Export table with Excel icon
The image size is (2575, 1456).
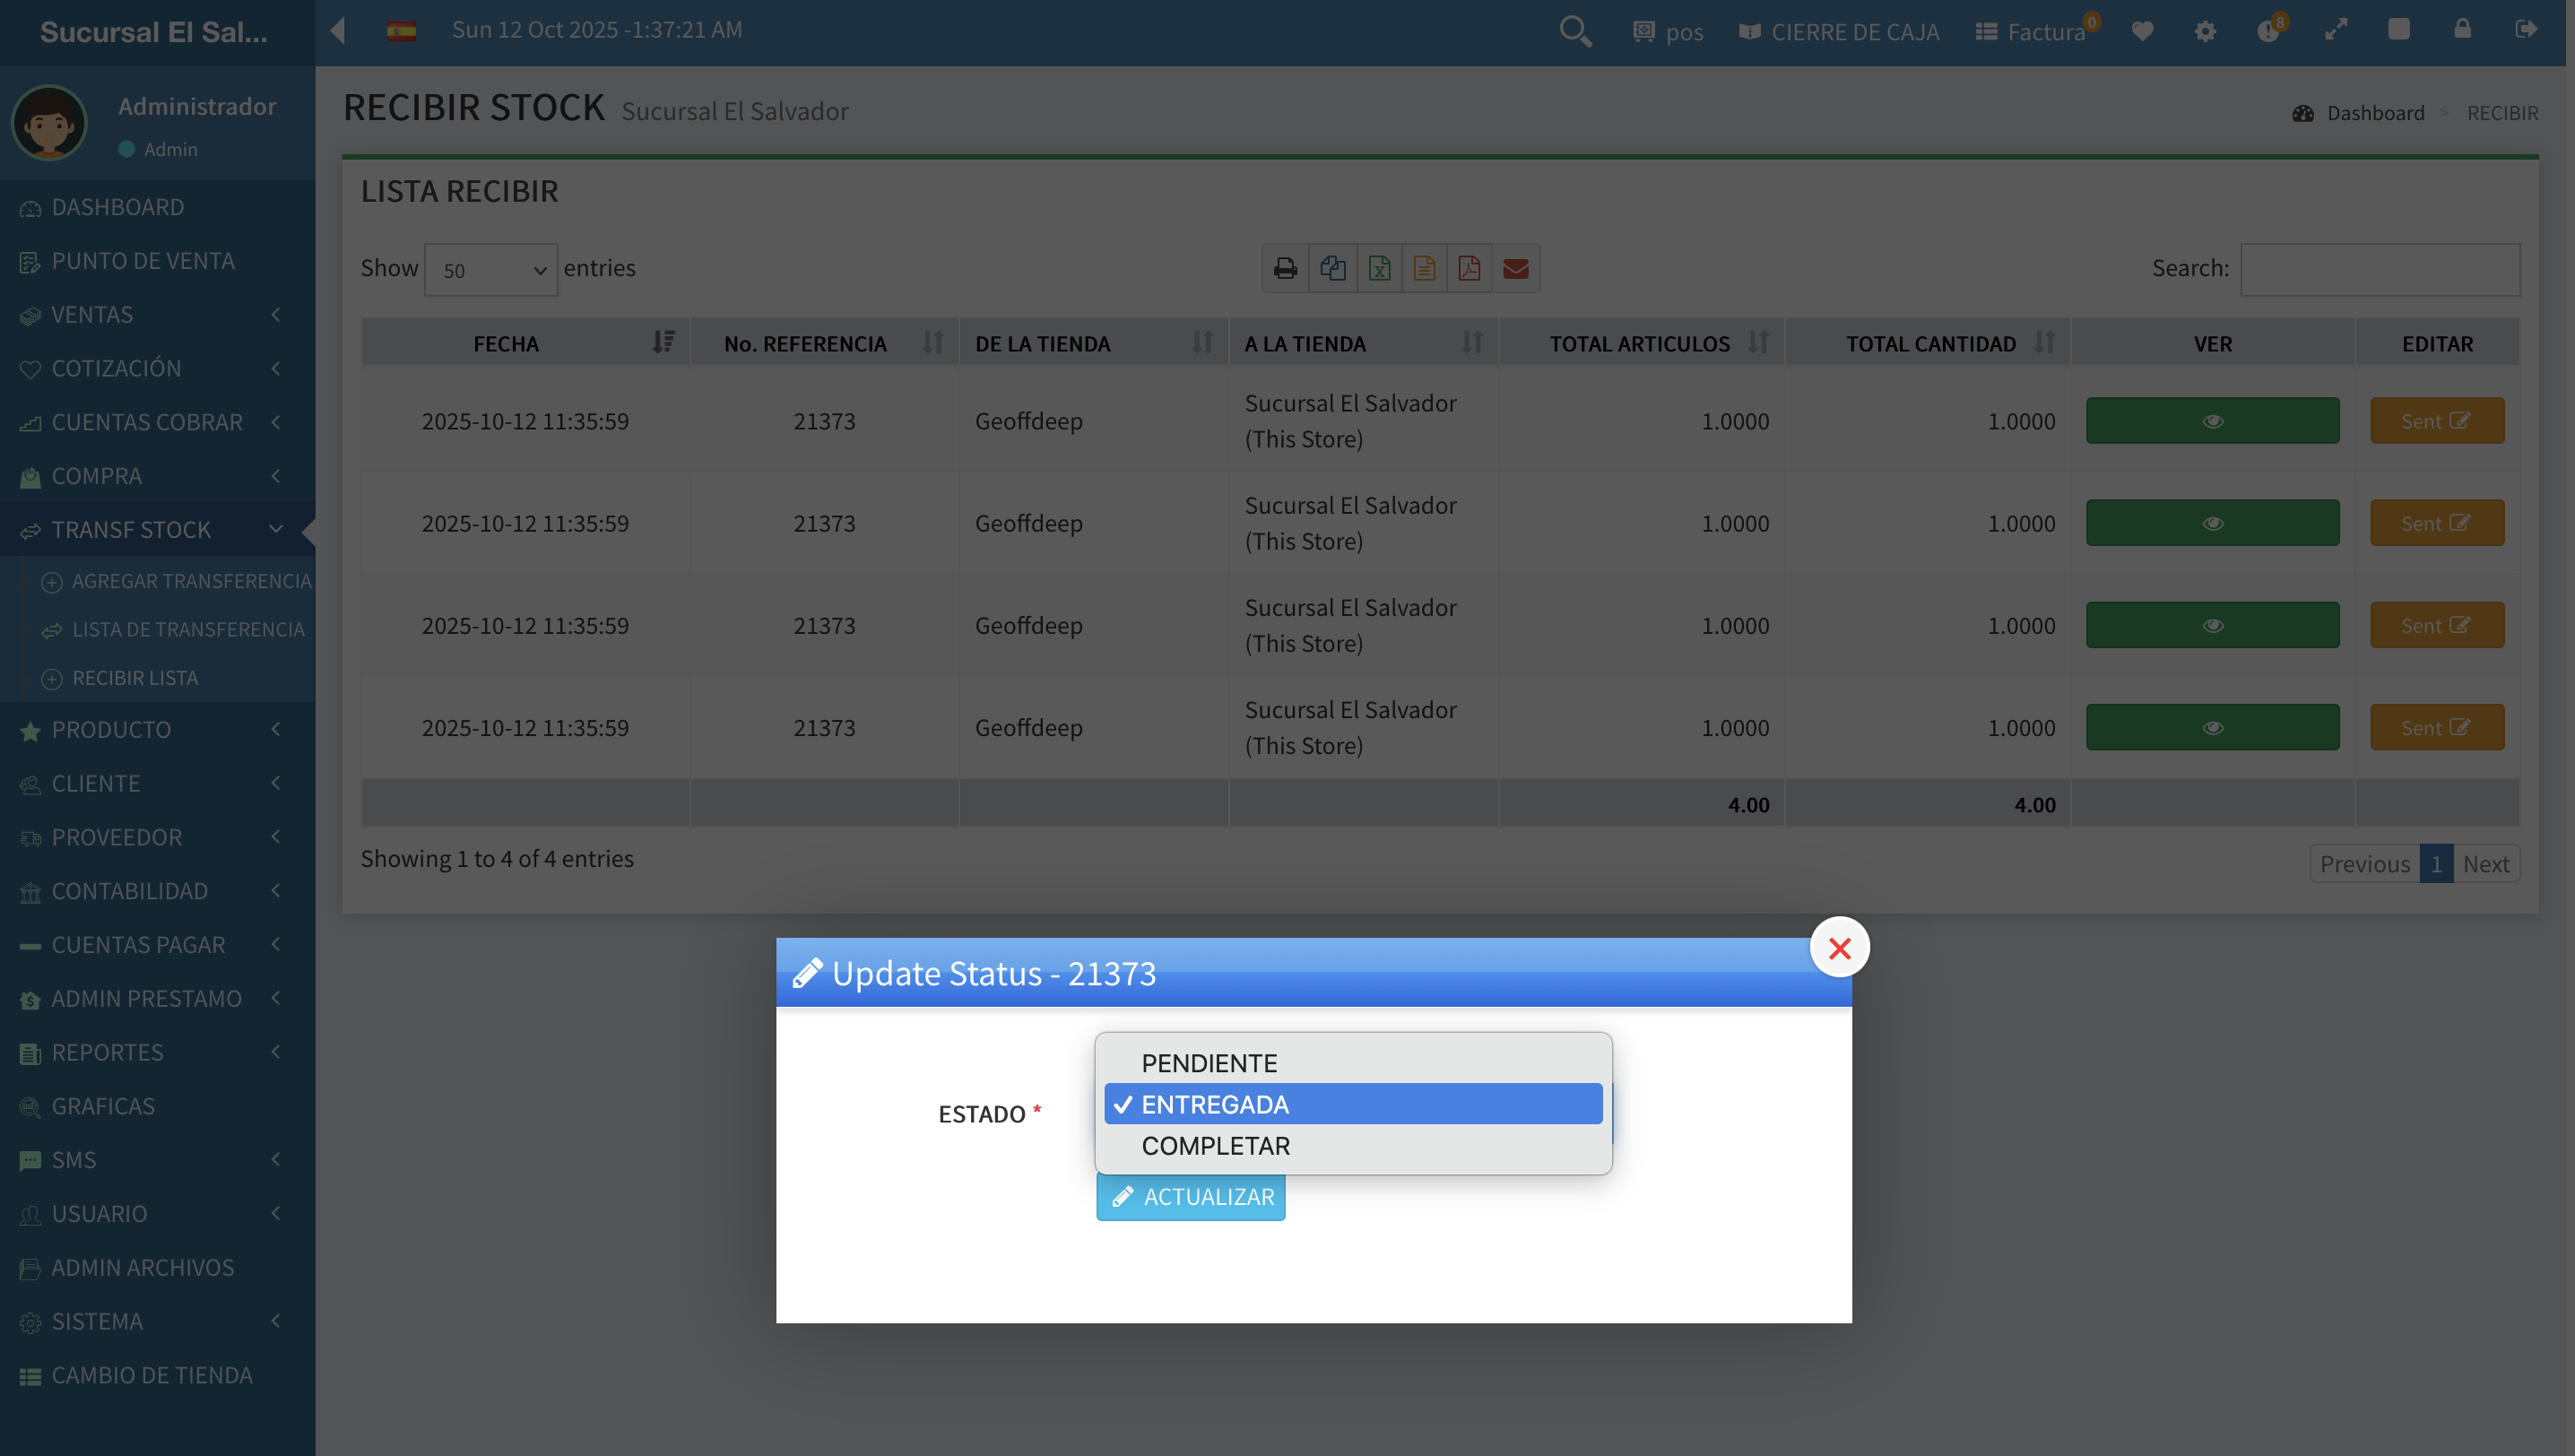pos(1379,268)
